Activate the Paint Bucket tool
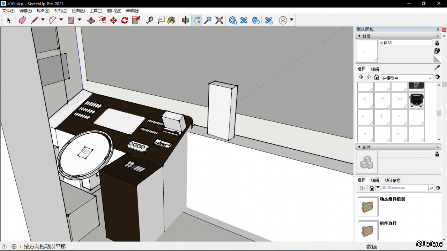The height and width of the screenshot is (251, 447). [x=171, y=20]
